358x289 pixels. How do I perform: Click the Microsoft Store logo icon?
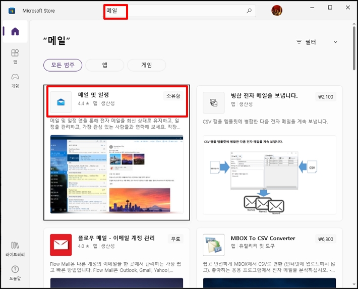click(x=12, y=11)
